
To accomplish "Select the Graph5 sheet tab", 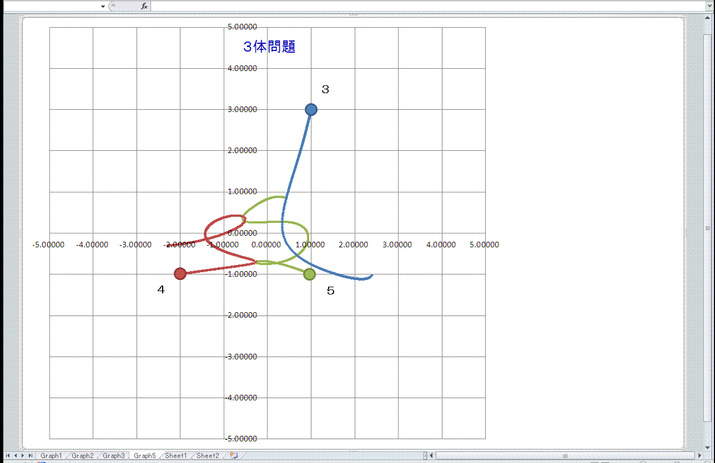I will point(144,456).
